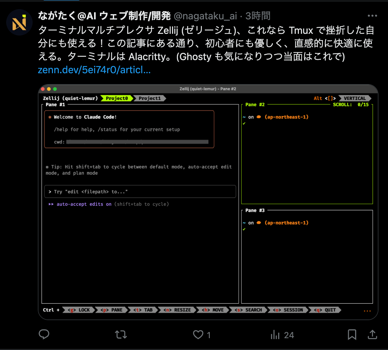The width and height of the screenshot is (388, 350).
Task: Open the 3時間 timestamp link
Action: pos(257,16)
